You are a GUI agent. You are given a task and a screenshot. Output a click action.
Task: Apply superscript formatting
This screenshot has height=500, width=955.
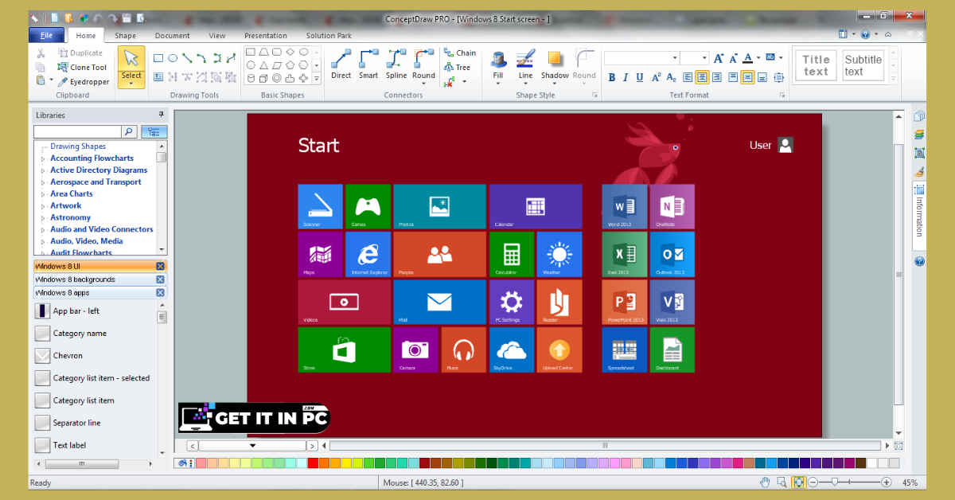pyautogui.click(x=657, y=77)
